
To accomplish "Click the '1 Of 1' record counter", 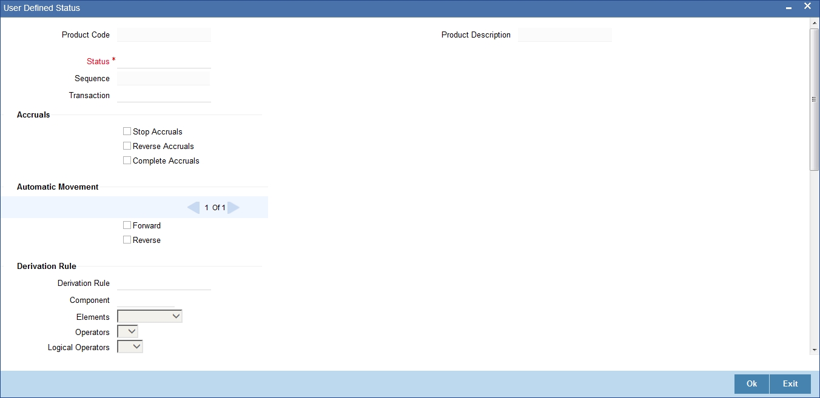I will tap(215, 208).
